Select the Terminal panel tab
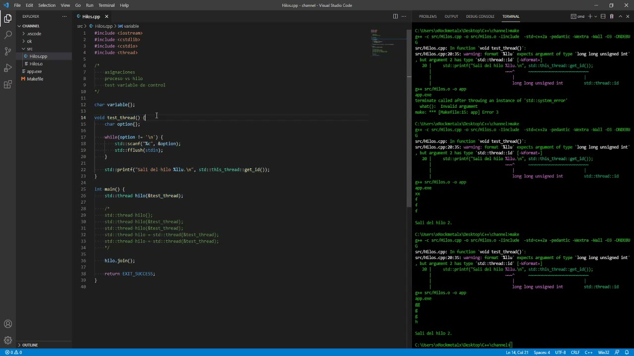The image size is (634, 356). (511, 16)
